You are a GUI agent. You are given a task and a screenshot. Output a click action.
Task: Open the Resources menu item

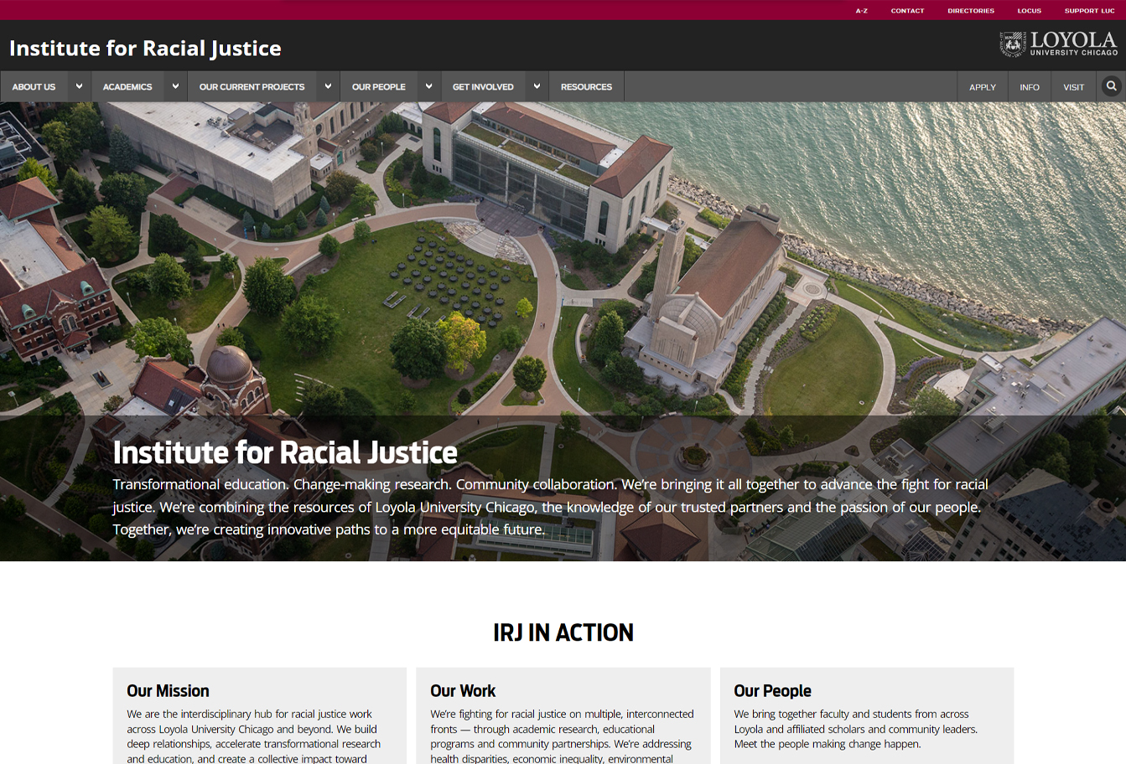coord(586,87)
